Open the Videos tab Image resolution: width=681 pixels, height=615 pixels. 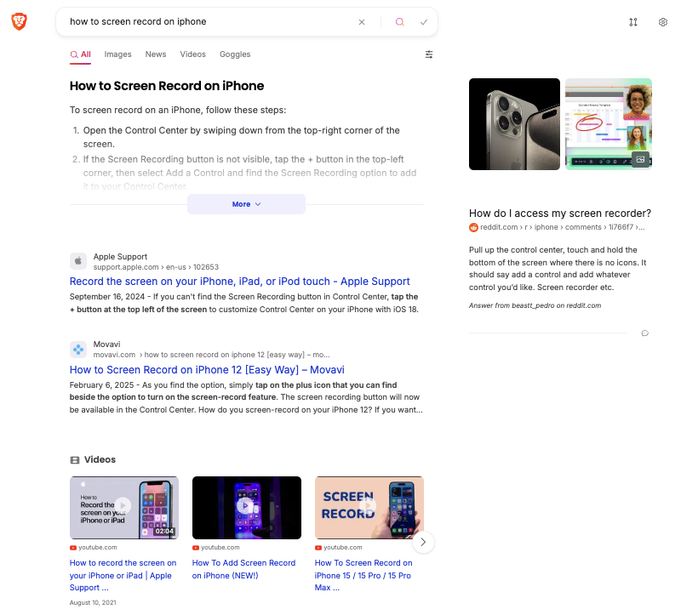pos(192,54)
